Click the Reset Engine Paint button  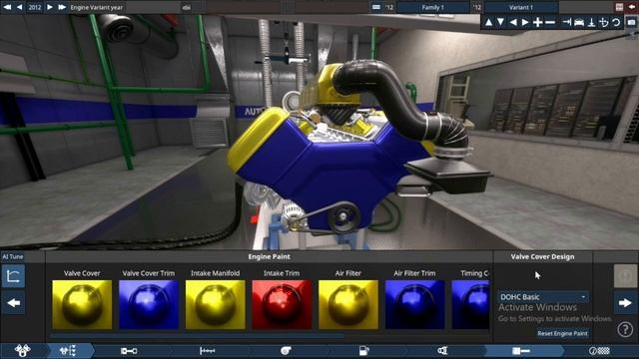click(x=562, y=333)
